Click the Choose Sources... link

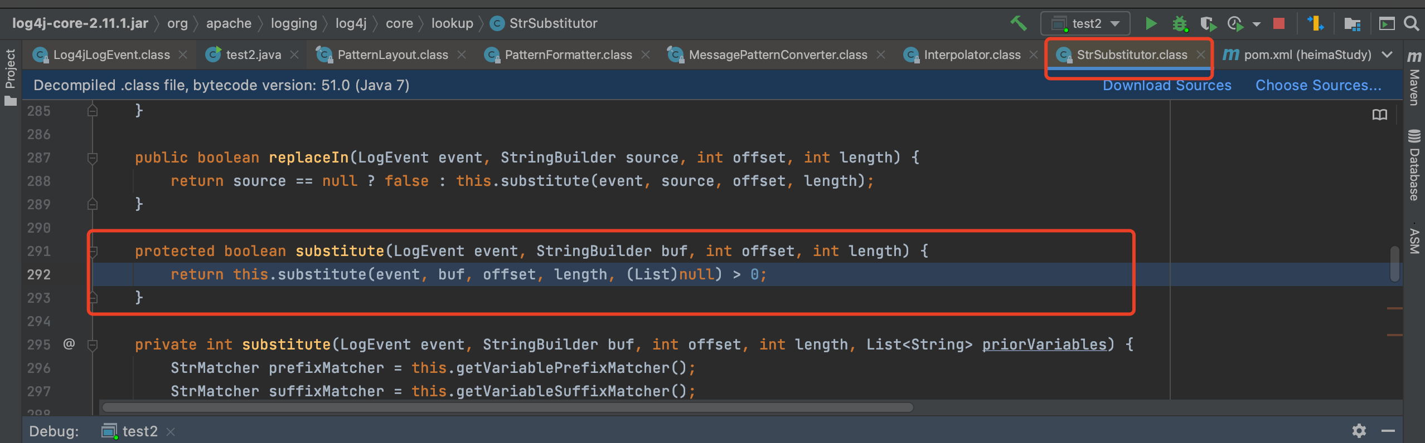1319,85
